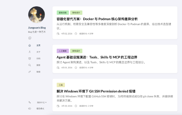Click the person icon for About page
The image size is (182, 115).
tap(30, 52)
